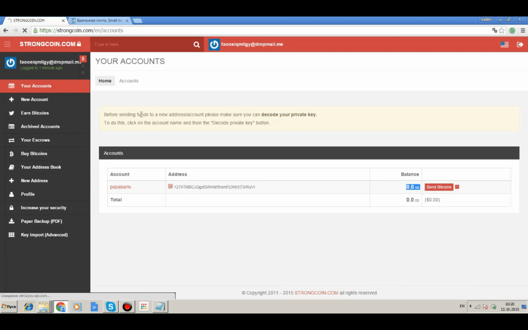Click the QR code icon by address

pos(170,186)
